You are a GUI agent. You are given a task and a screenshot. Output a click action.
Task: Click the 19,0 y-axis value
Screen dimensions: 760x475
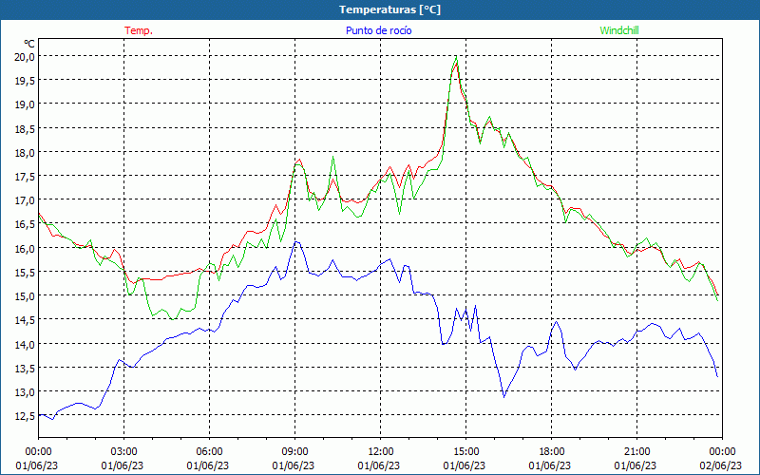tap(25, 104)
